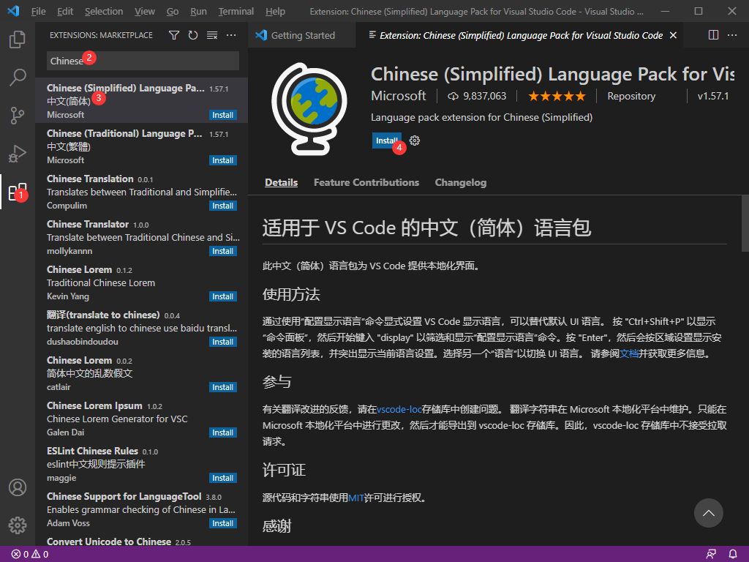Open the Manage gear in activity bar
Viewport: 749px width, 562px height.
coord(18,525)
